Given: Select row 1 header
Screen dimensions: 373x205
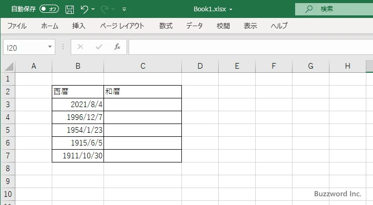Looking at the screenshot, I should 8,79.
